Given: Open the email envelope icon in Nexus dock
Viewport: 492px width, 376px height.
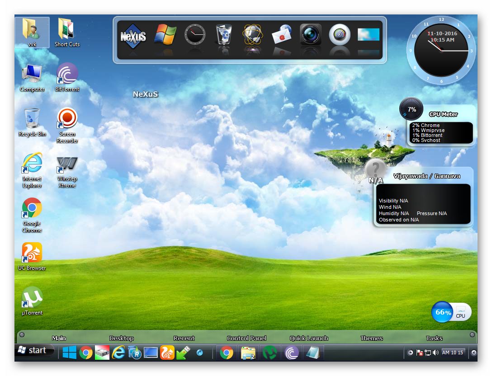Looking at the screenshot, I should [282, 34].
